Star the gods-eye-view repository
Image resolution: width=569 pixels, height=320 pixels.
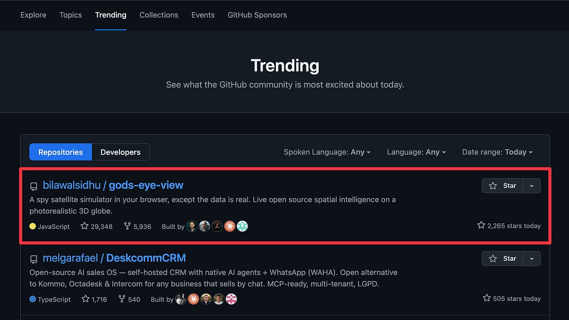[502, 186]
